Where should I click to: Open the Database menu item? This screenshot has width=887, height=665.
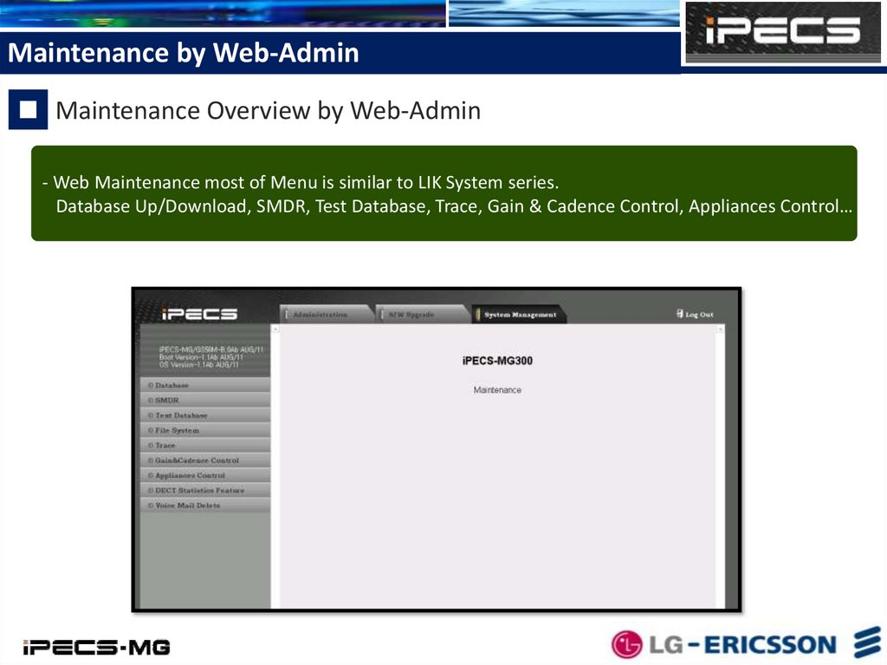tap(205, 385)
